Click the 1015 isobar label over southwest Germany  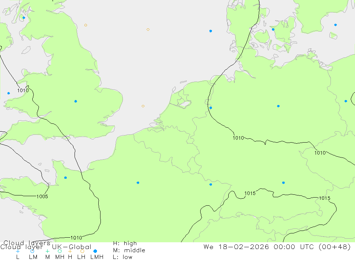(x=250, y=193)
